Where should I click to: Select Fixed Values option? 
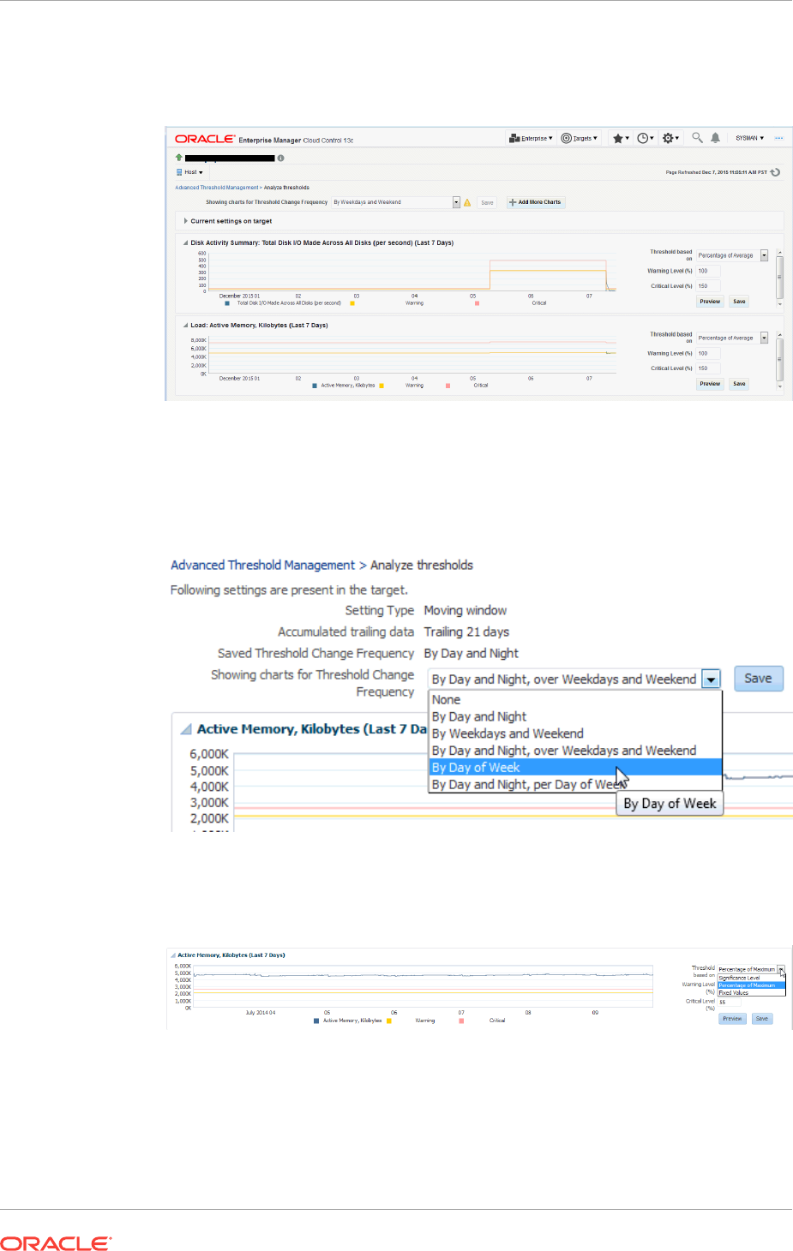click(751, 993)
